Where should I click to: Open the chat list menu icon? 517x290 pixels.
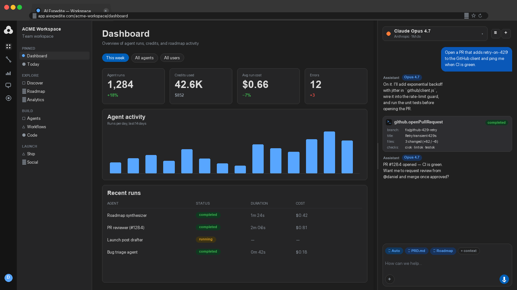(x=495, y=33)
